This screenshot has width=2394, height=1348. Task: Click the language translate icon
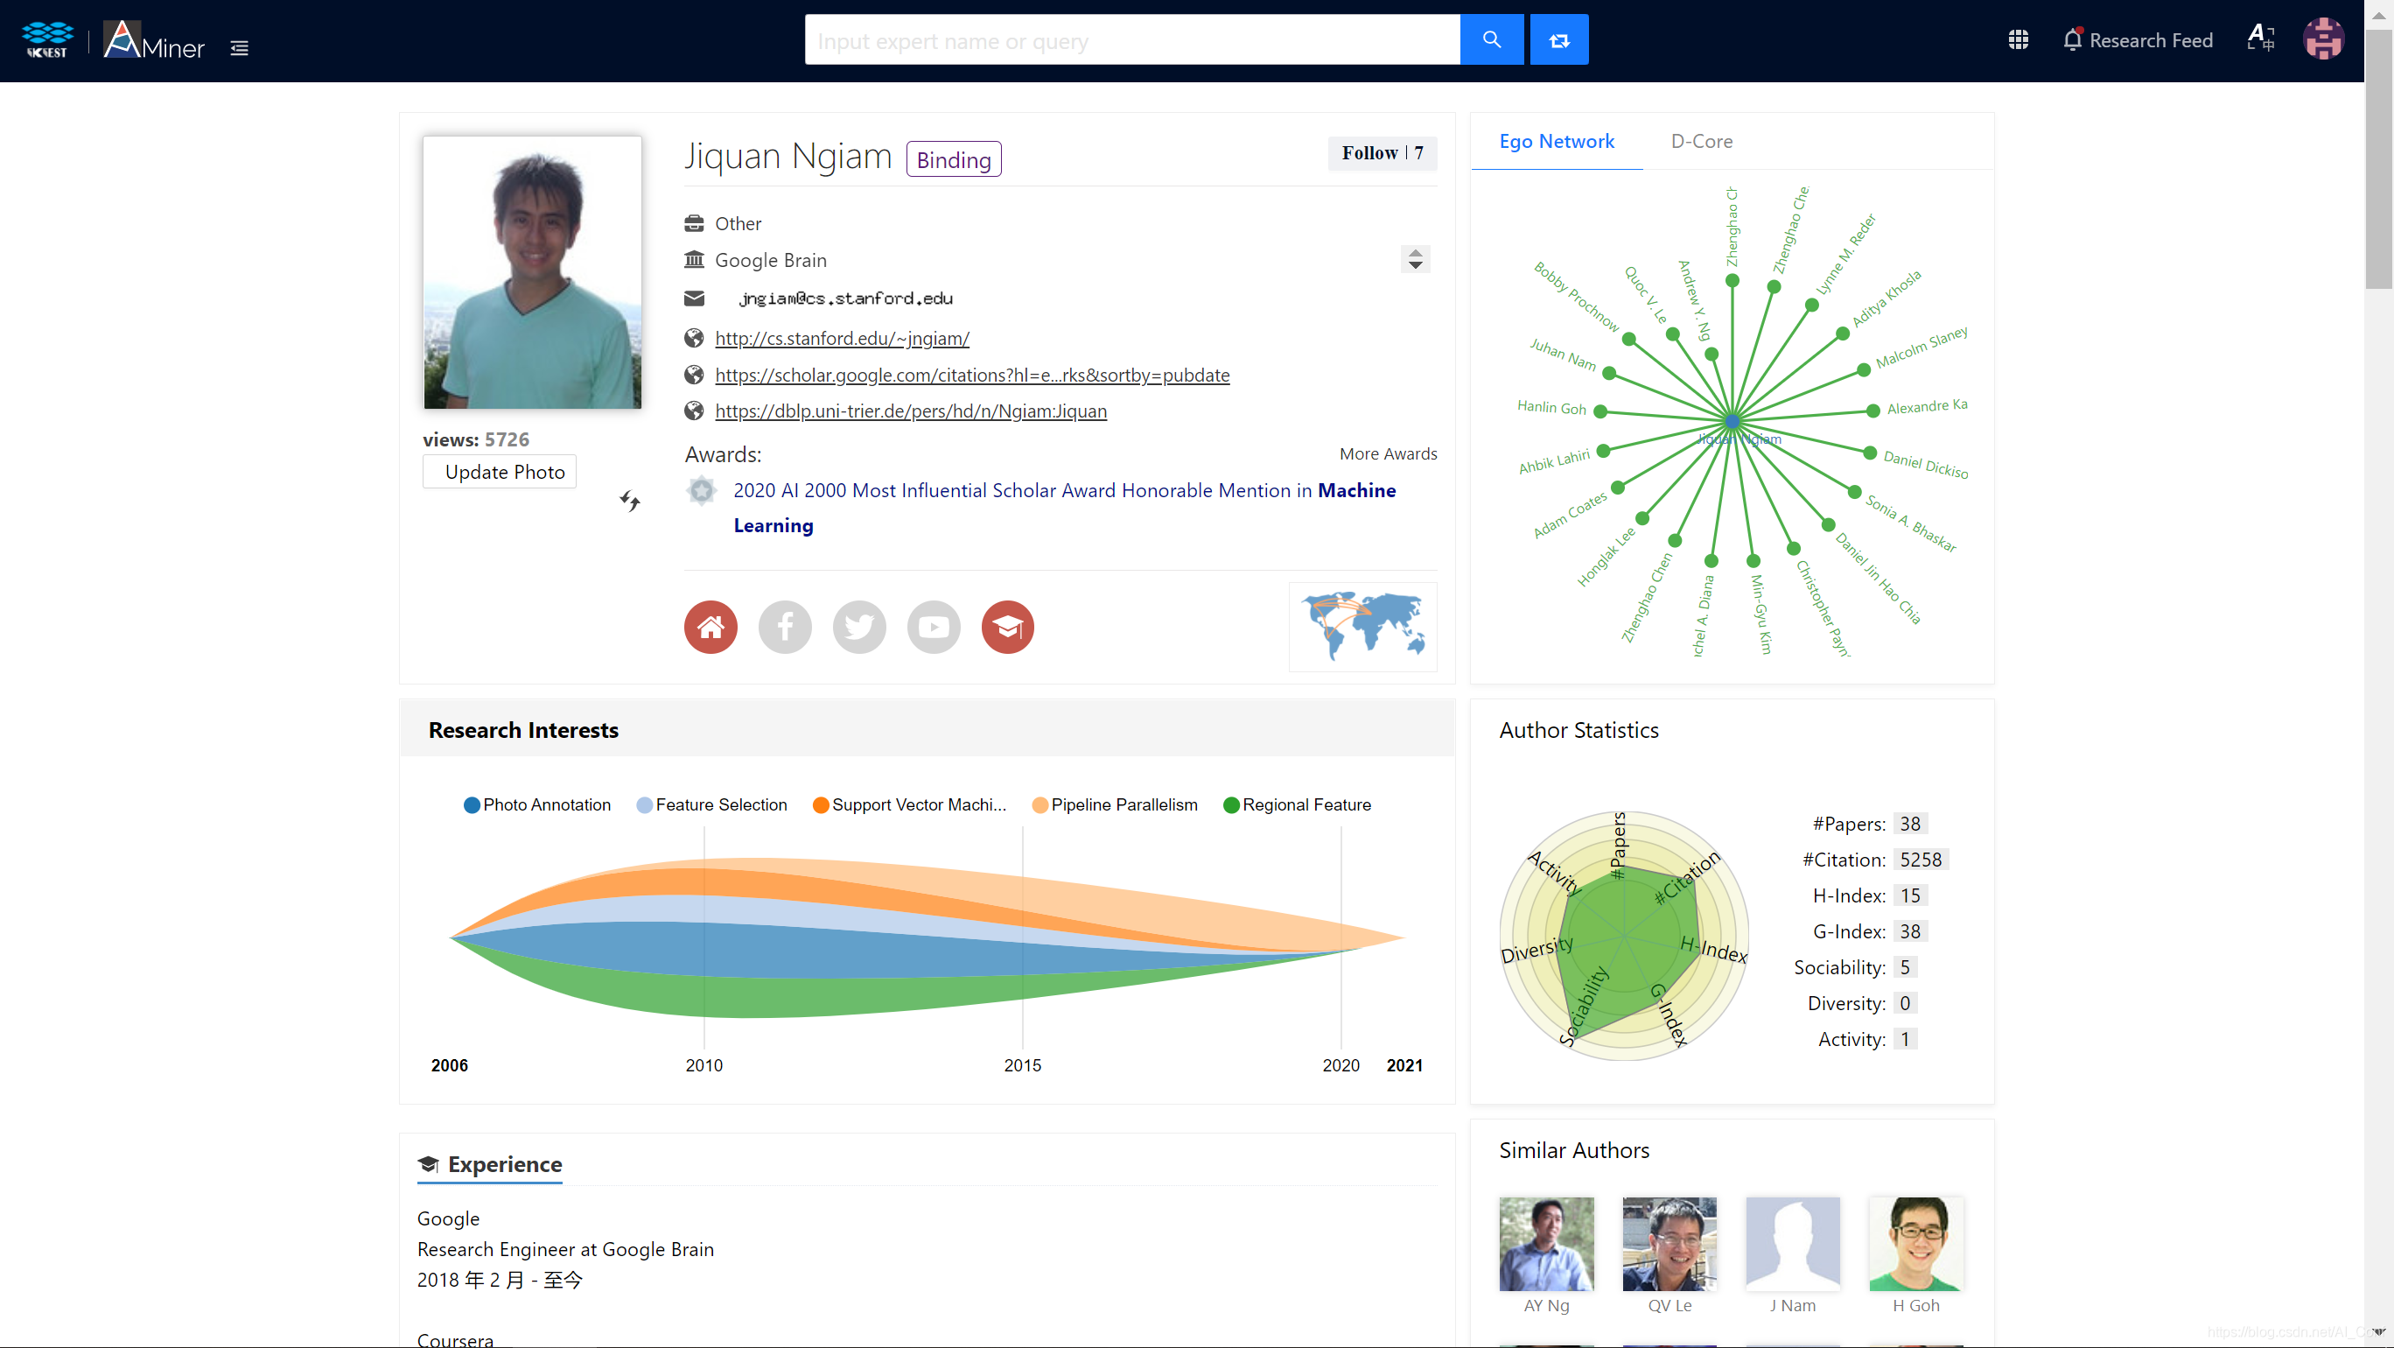pos(2259,40)
